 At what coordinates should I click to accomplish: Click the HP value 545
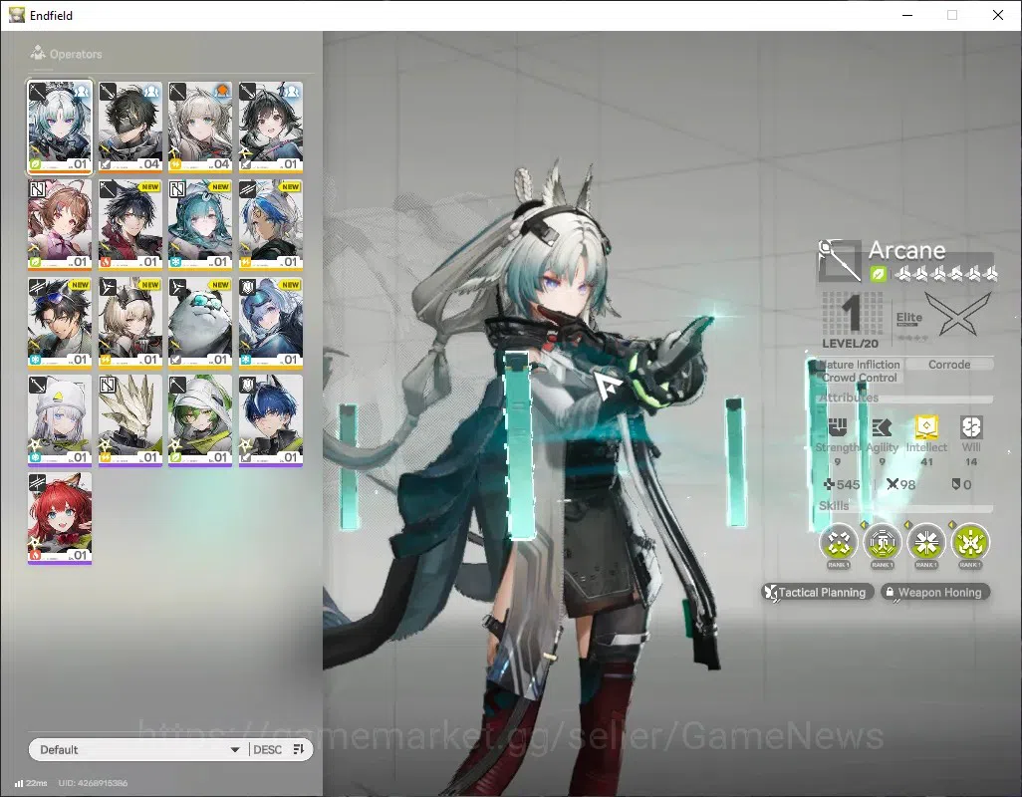click(842, 485)
